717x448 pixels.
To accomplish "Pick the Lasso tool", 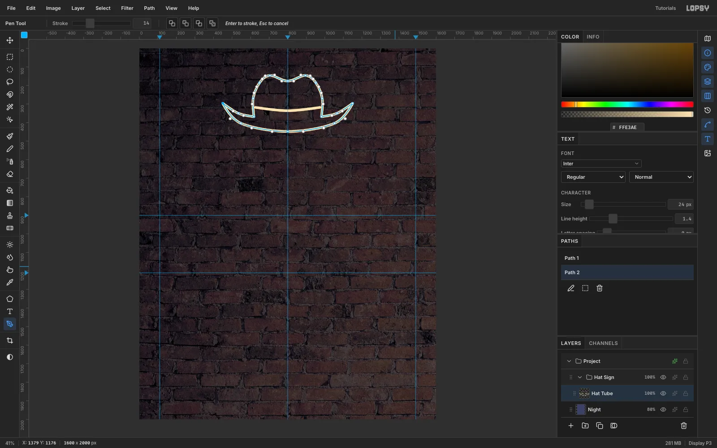I will pyautogui.click(x=10, y=82).
